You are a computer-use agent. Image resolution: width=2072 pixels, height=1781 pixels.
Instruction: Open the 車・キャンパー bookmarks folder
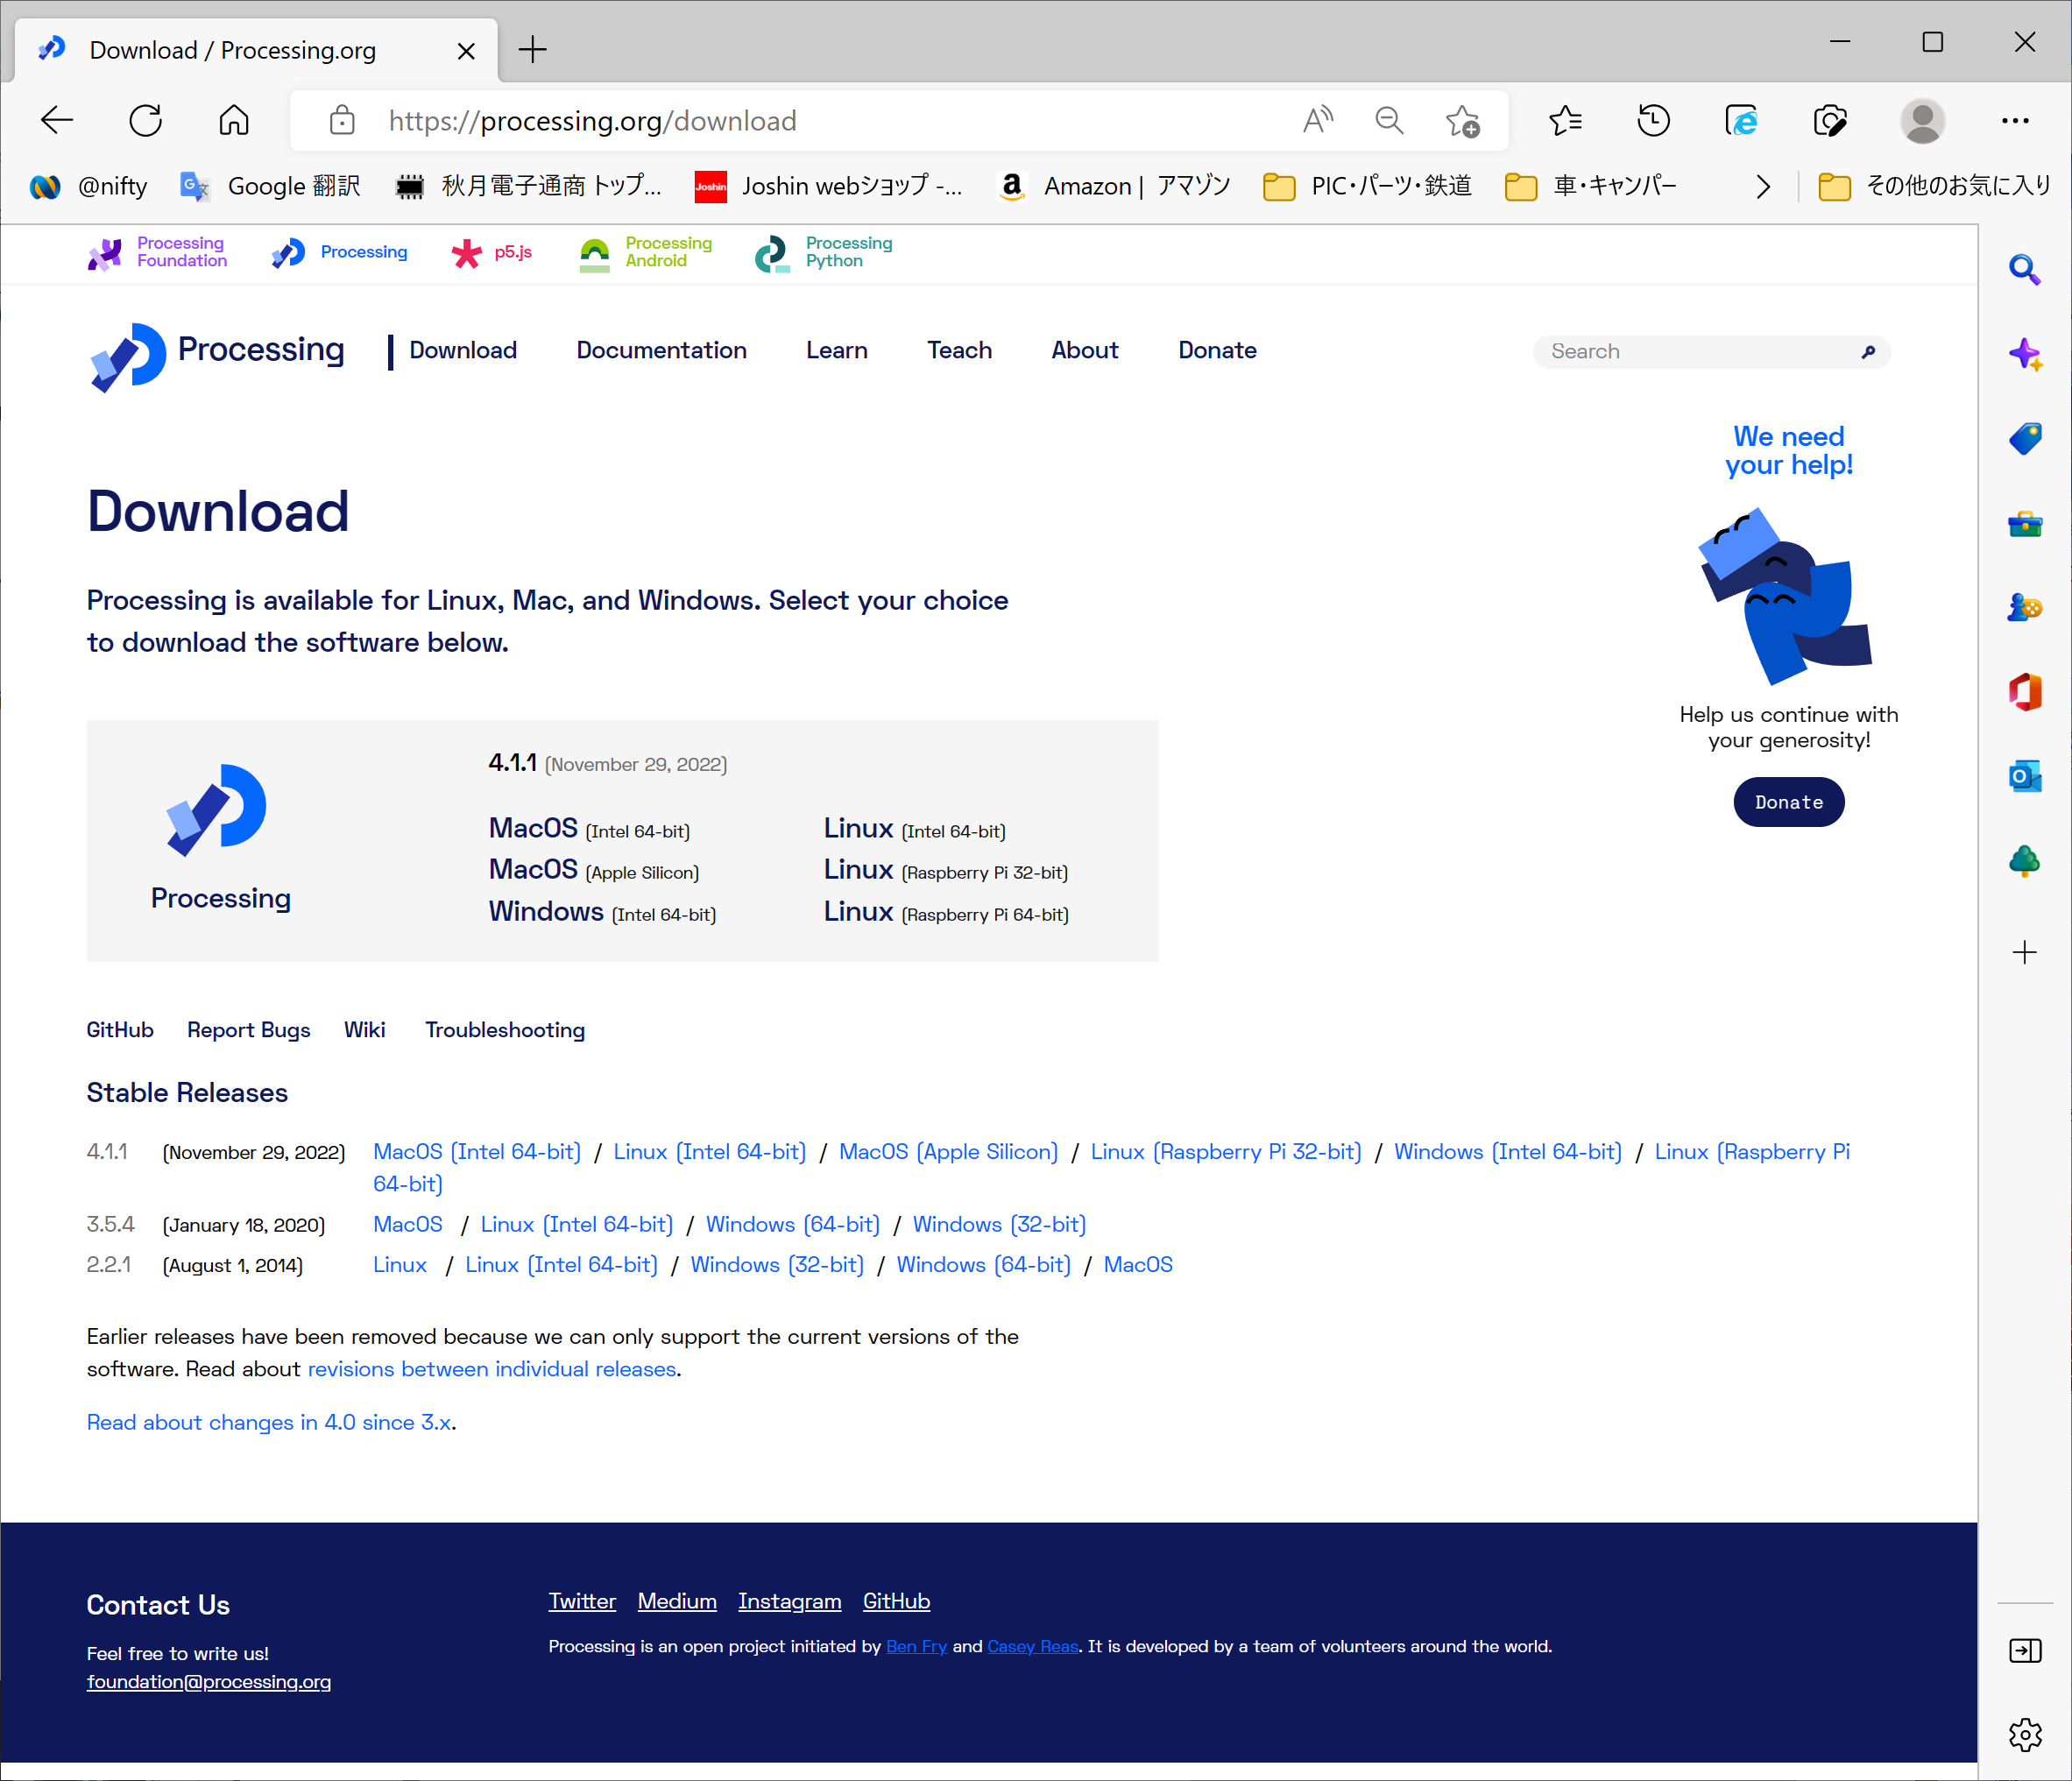(x=1591, y=186)
